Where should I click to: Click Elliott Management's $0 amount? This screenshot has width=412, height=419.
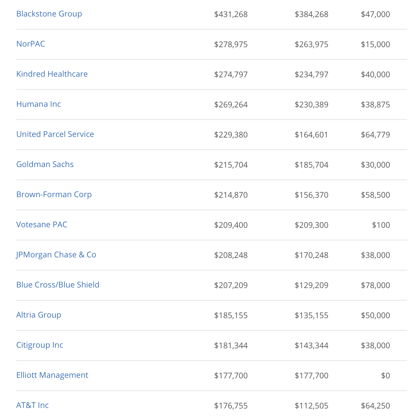click(x=385, y=376)
